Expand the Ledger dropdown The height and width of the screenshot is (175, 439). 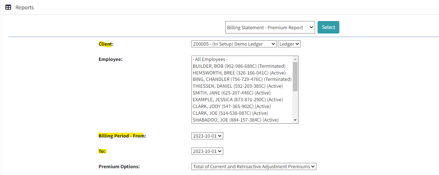pyautogui.click(x=289, y=44)
